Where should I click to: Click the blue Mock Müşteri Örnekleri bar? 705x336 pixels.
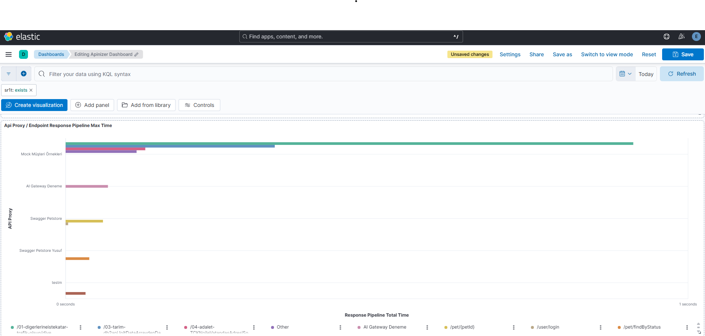coord(170,146)
